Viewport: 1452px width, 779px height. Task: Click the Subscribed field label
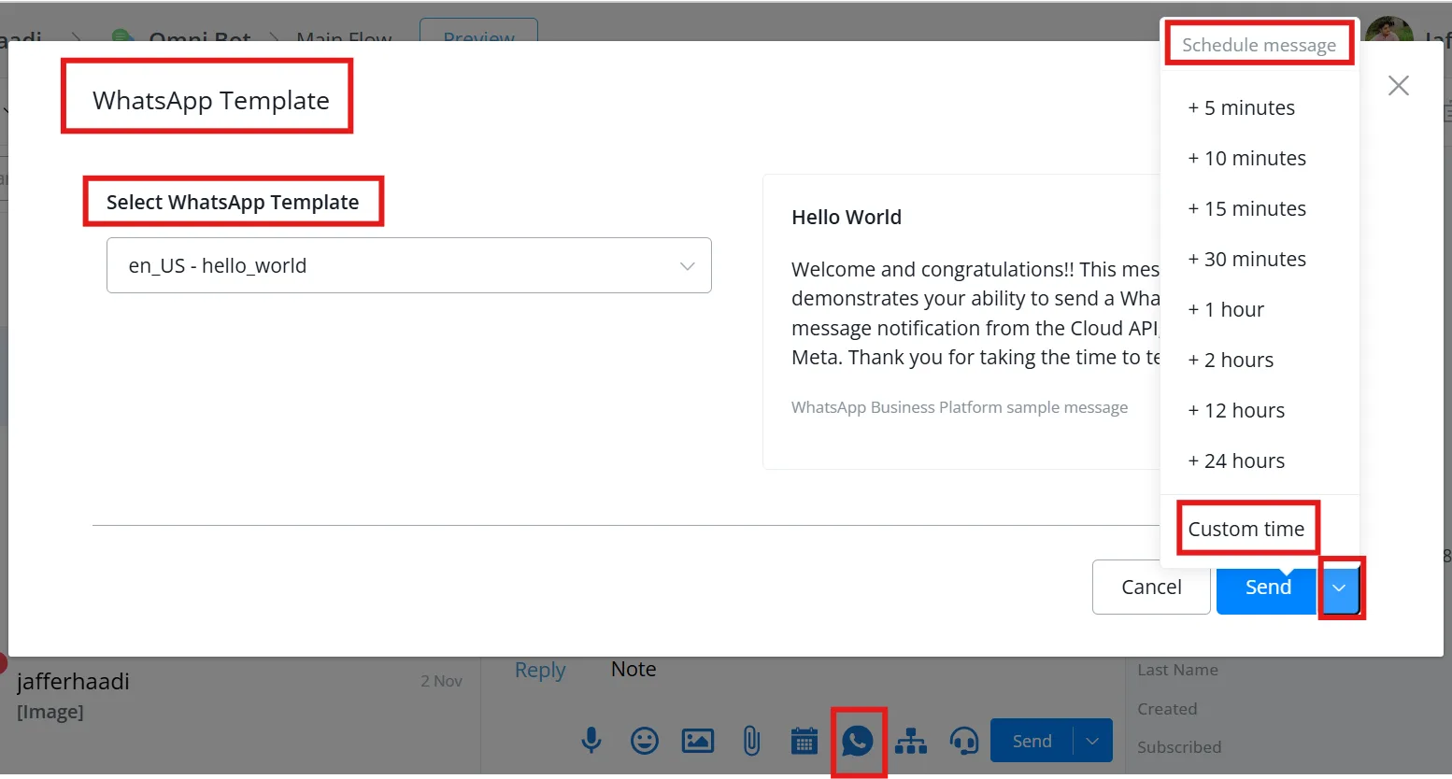(x=1179, y=747)
